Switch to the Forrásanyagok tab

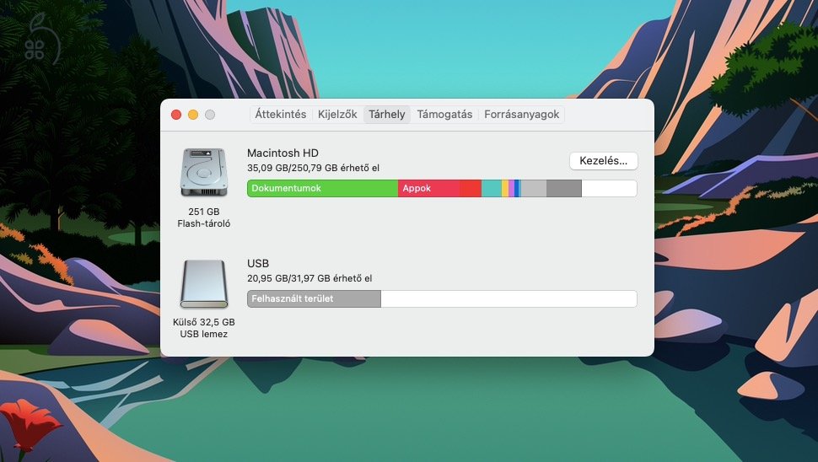coord(522,114)
